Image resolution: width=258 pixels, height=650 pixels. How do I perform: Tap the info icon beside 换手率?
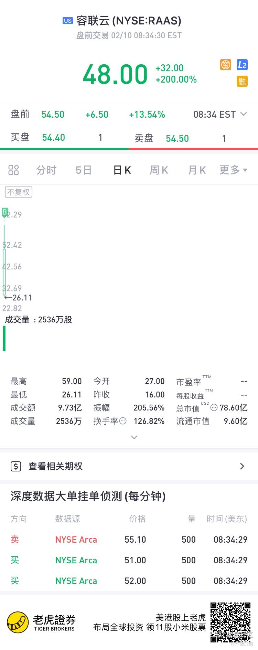click(x=123, y=421)
